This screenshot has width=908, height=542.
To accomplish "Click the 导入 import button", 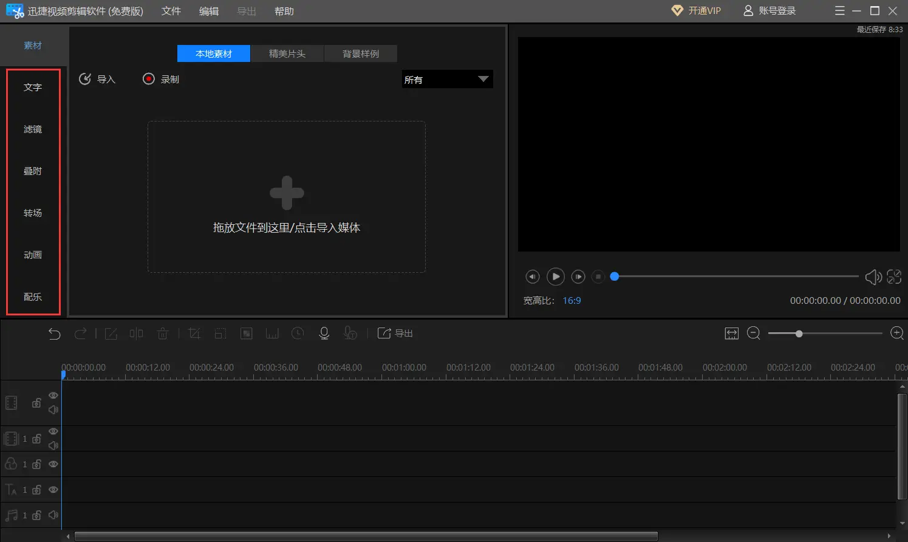I will point(97,79).
